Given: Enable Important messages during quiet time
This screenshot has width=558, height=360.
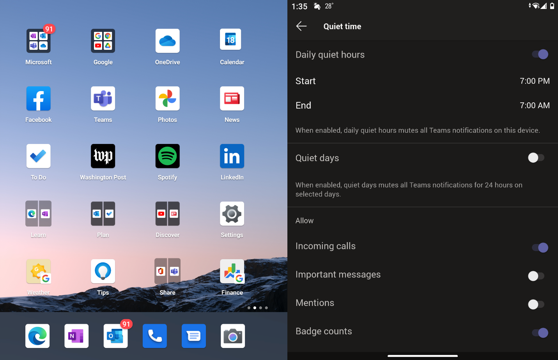Looking at the screenshot, I should [536, 276].
